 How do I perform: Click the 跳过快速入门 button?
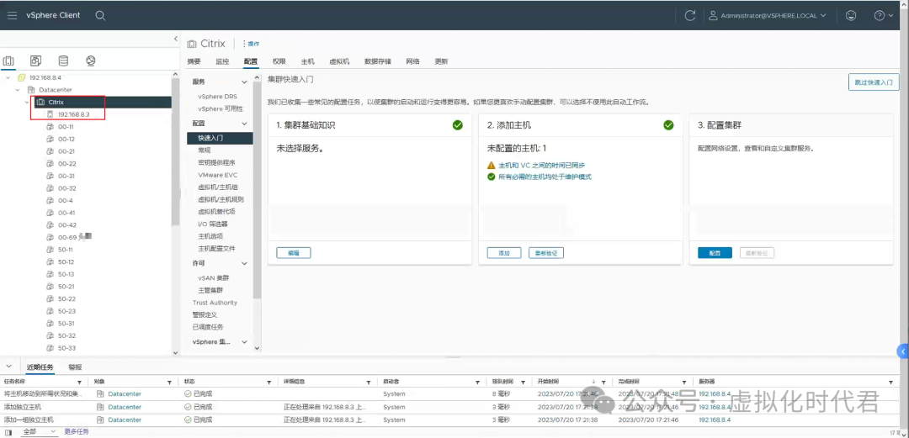pyautogui.click(x=874, y=82)
